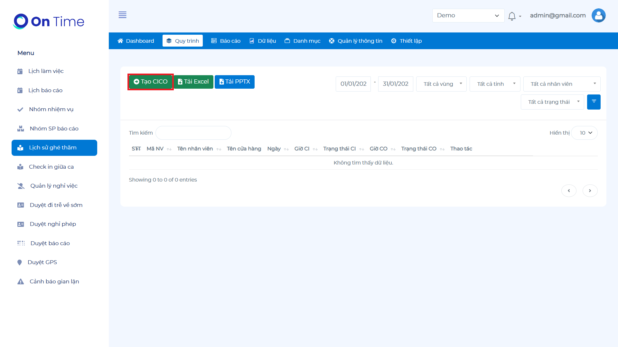Open Cảnh báo gian lận warning item
Viewport: 618px width, 347px height.
click(54, 281)
